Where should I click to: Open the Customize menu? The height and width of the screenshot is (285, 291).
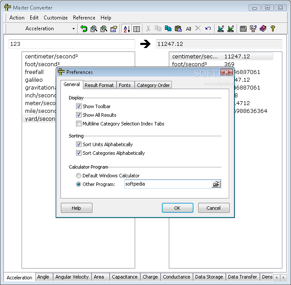tap(56, 18)
